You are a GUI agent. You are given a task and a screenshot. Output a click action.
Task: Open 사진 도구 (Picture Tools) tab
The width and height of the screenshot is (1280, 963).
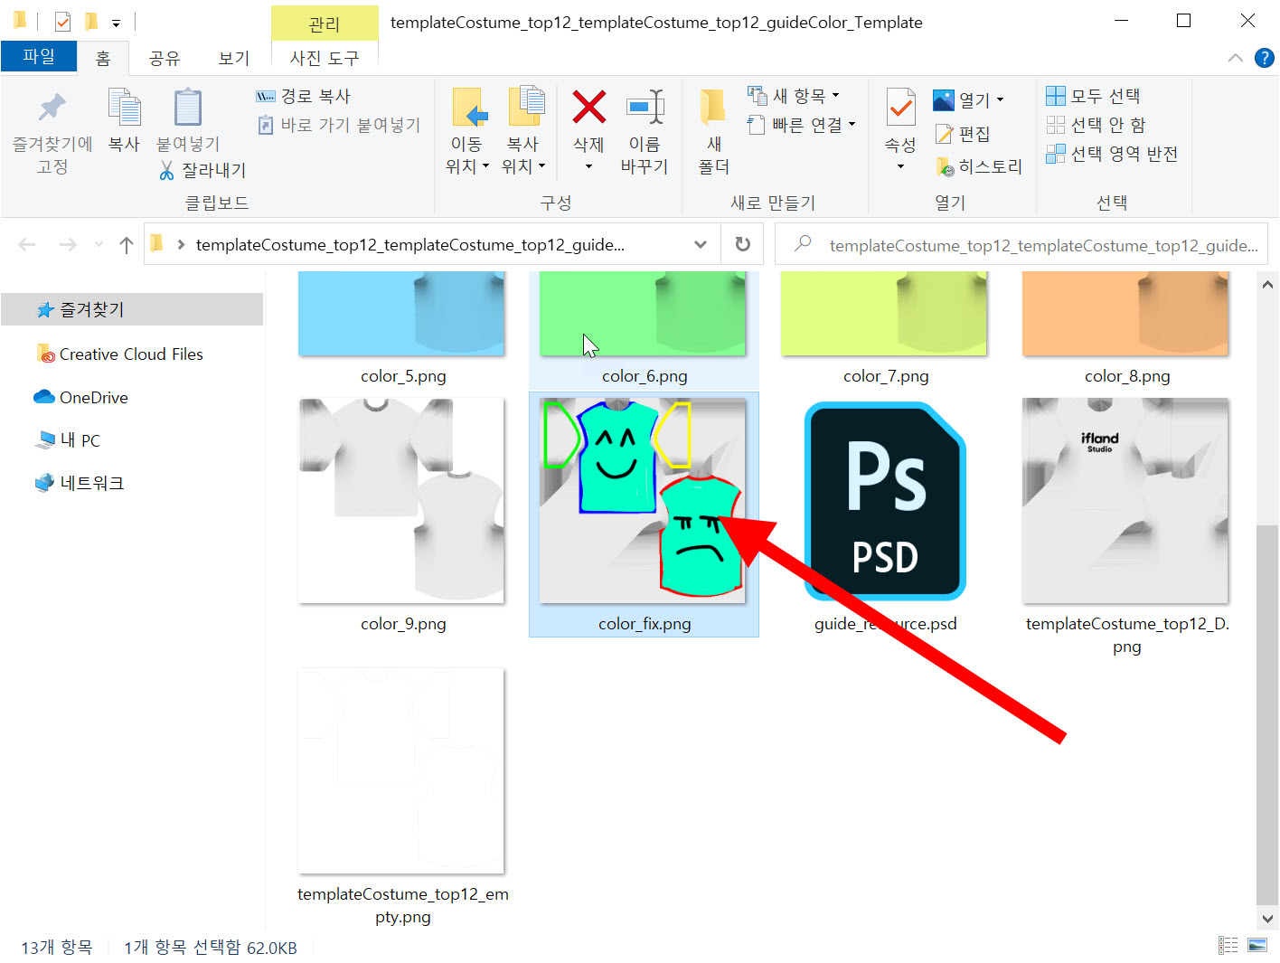pos(325,58)
